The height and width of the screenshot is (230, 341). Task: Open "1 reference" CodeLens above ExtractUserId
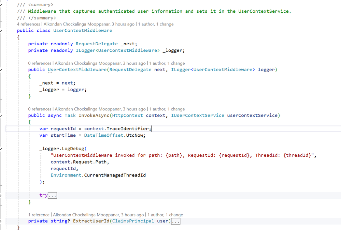tap(39, 215)
